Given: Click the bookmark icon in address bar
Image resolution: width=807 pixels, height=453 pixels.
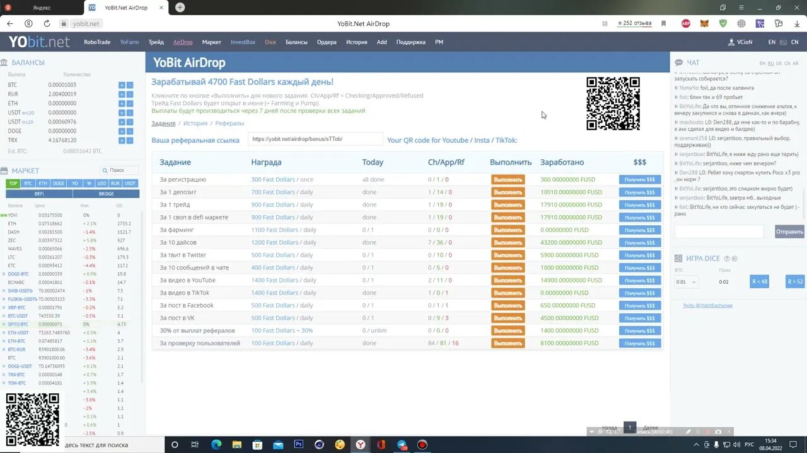Looking at the screenshot, I should pos(664,23).
